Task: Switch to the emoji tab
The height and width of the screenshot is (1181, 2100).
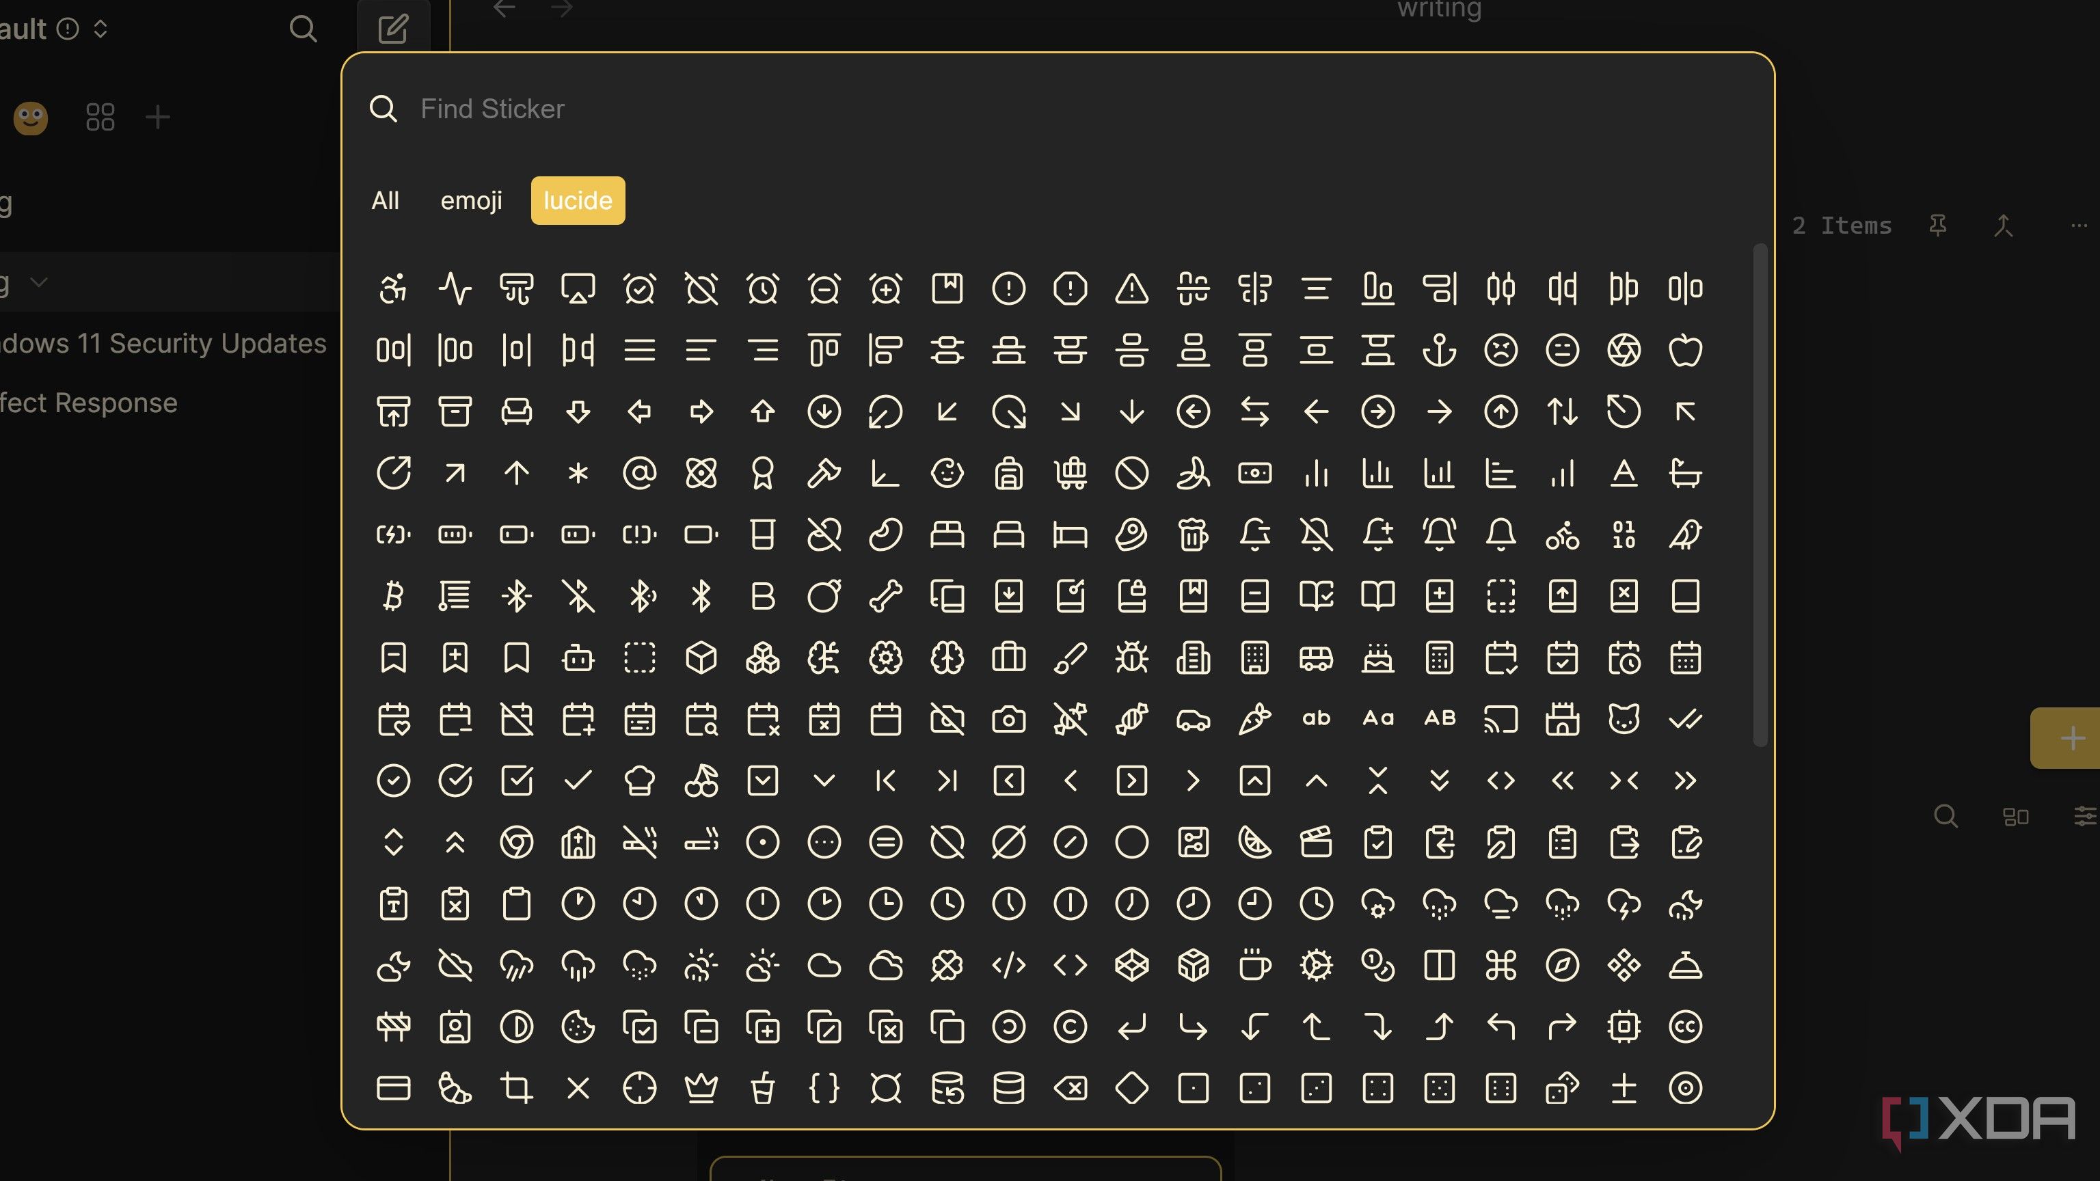Action: 471,200
